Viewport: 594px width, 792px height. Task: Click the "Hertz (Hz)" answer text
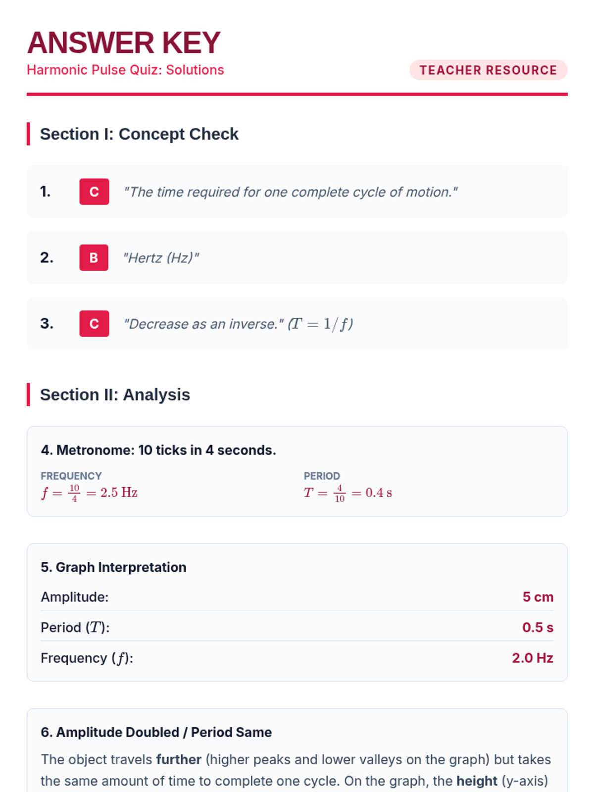point(161,258)
